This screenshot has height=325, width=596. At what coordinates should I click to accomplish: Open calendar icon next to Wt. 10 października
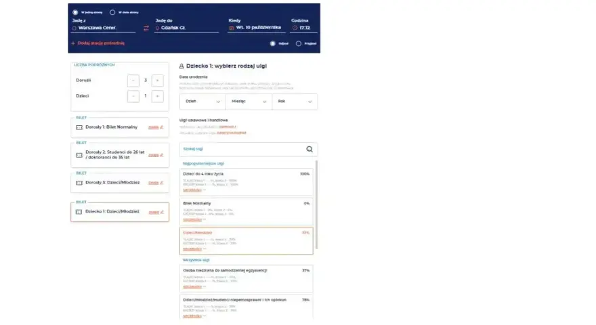[232, 28]
